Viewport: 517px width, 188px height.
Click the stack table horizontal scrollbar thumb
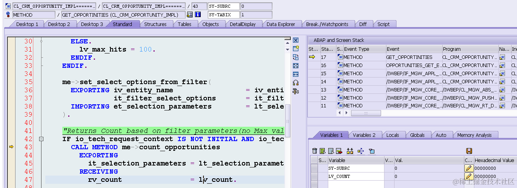click(x=366, y=113)
